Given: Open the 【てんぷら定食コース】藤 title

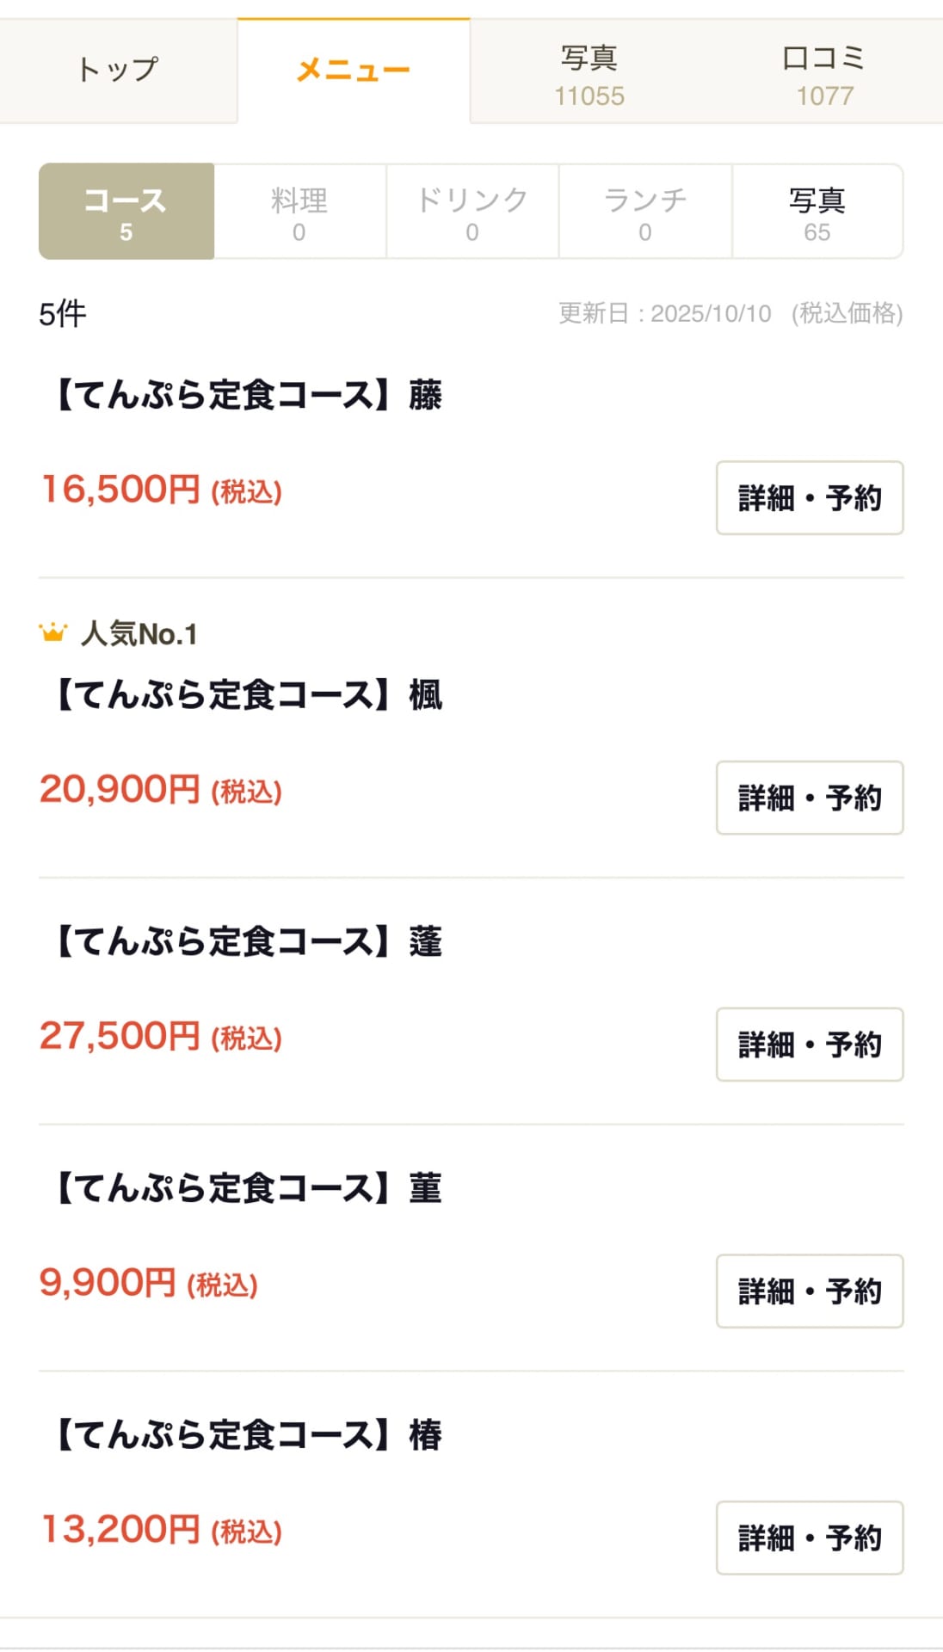Looking at the screenshot, I should [x=248, y=396].
